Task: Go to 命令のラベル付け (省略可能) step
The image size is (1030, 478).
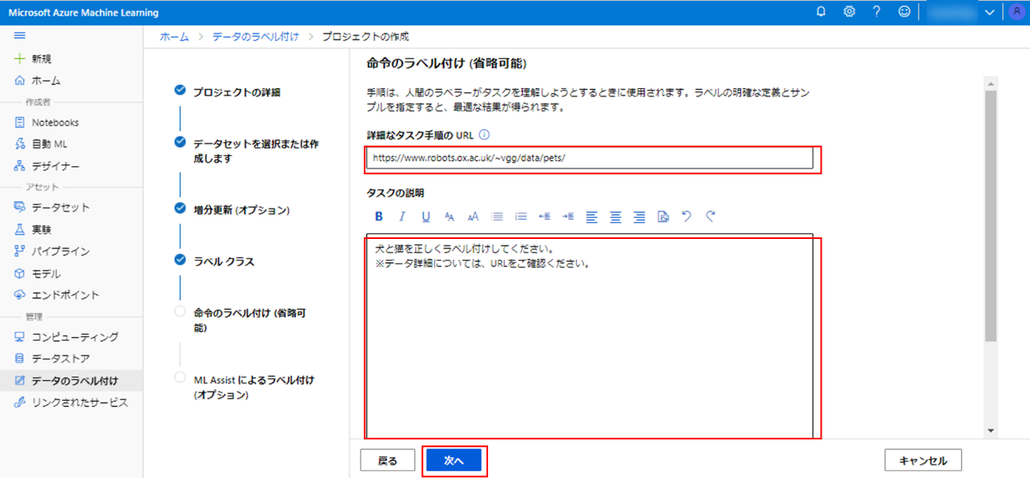Action: coord(250,320)
